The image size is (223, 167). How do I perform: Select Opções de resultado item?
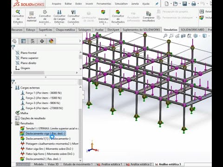pyautogui.click(x=30, y=118)
